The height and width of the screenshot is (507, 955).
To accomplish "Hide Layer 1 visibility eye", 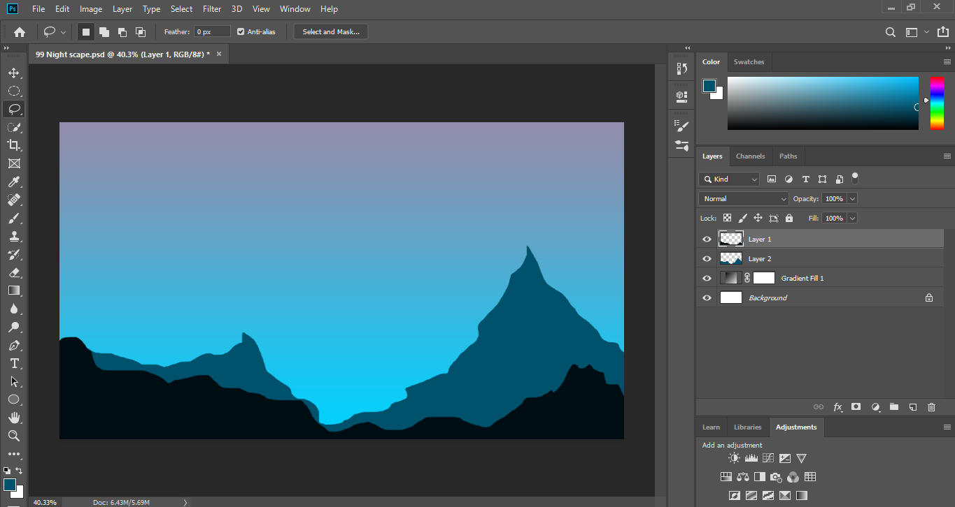I will pos(707,239).
